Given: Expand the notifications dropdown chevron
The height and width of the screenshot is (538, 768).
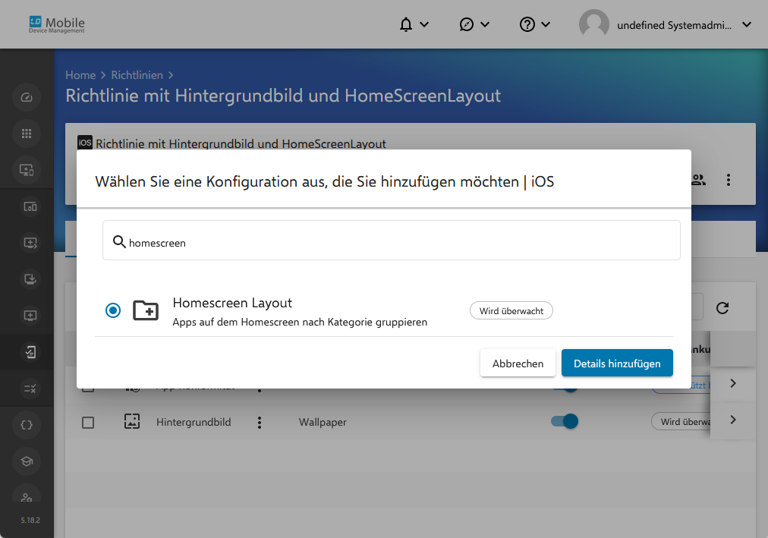Looking at the screenshot, I should point(425,24).
